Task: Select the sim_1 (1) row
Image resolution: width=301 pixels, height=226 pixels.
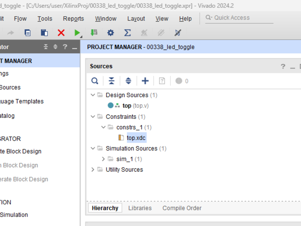Action: [129, 159]
